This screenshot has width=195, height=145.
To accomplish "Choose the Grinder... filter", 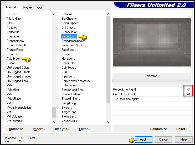I will point(67,54).
